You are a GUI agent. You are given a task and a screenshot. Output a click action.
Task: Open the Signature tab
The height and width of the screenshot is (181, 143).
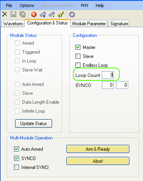[119, 24]
